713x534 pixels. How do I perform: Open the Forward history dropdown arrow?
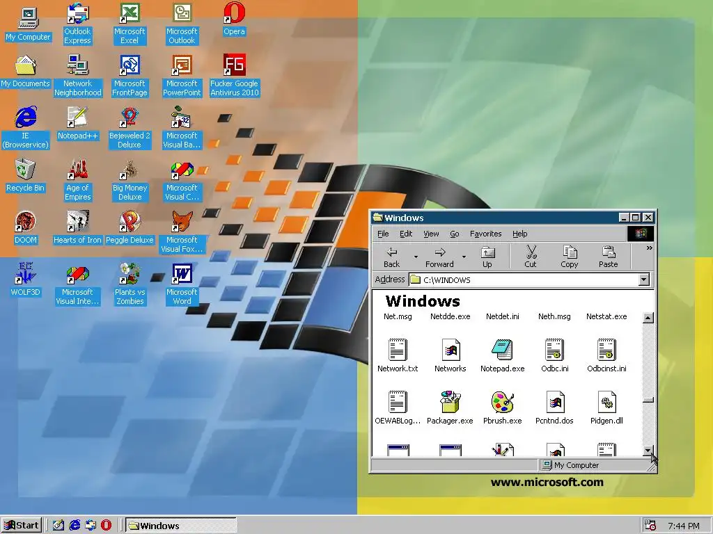click(x=464, y=257)
